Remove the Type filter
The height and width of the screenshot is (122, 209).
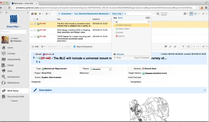pyautogui.click(x=110, y=14)
